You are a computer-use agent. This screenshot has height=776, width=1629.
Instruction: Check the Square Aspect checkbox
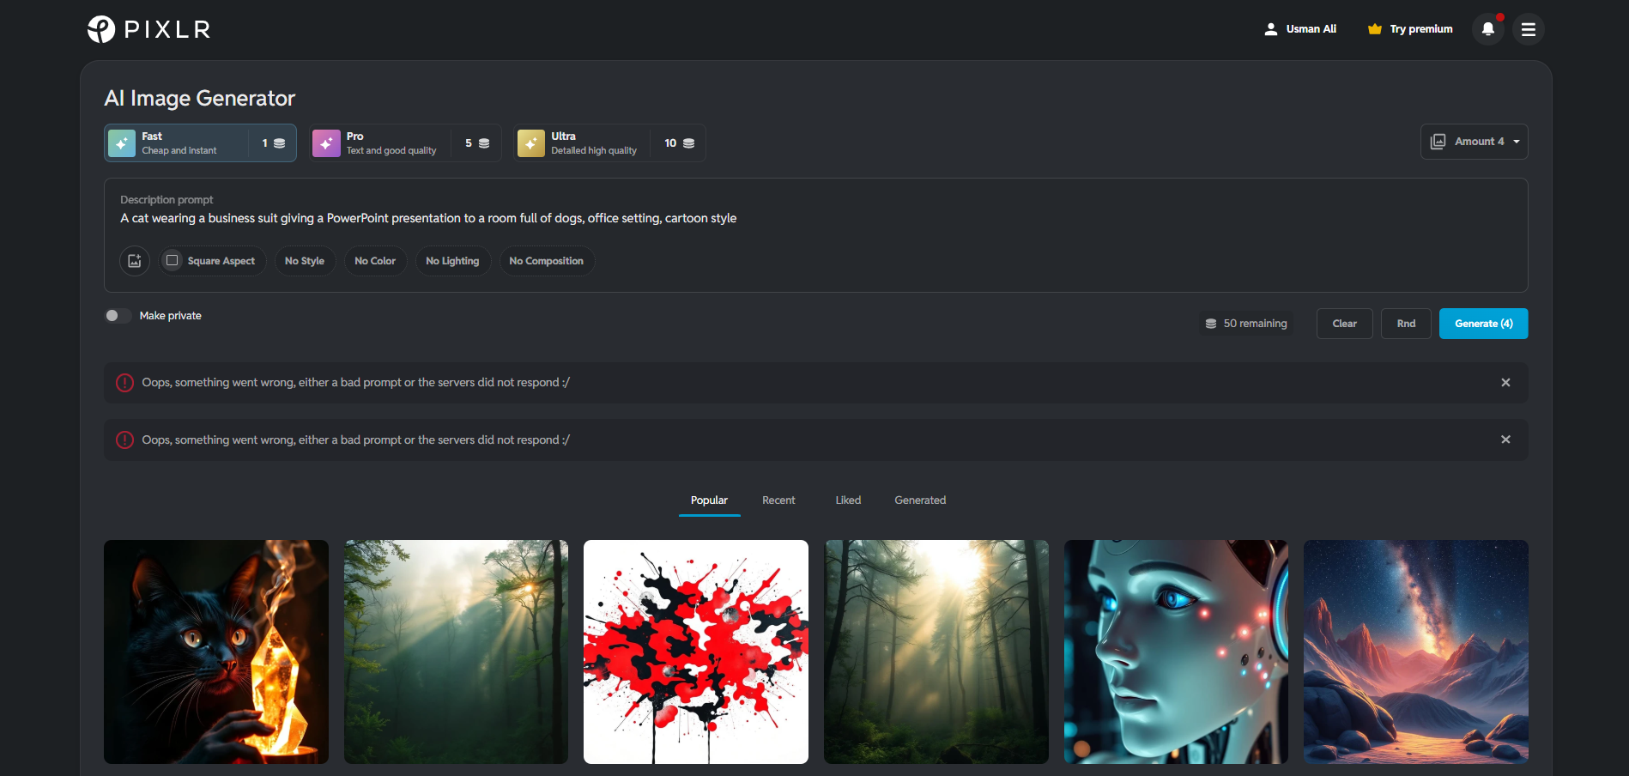[x=172, y=260]
